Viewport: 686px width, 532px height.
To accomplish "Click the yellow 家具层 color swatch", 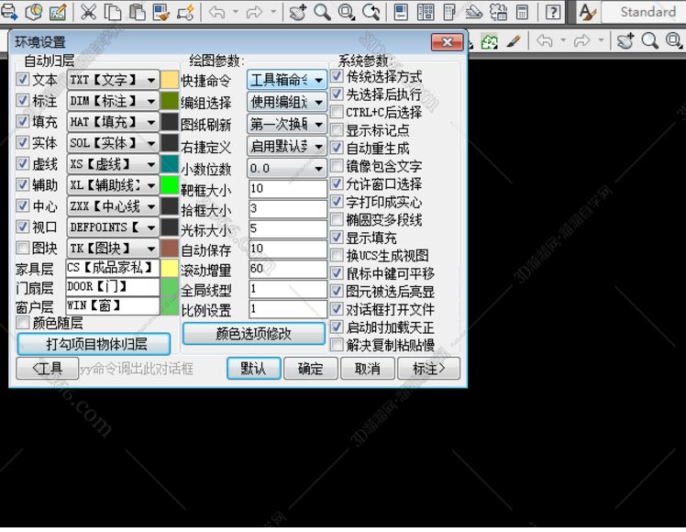I will tap(170, 268).
